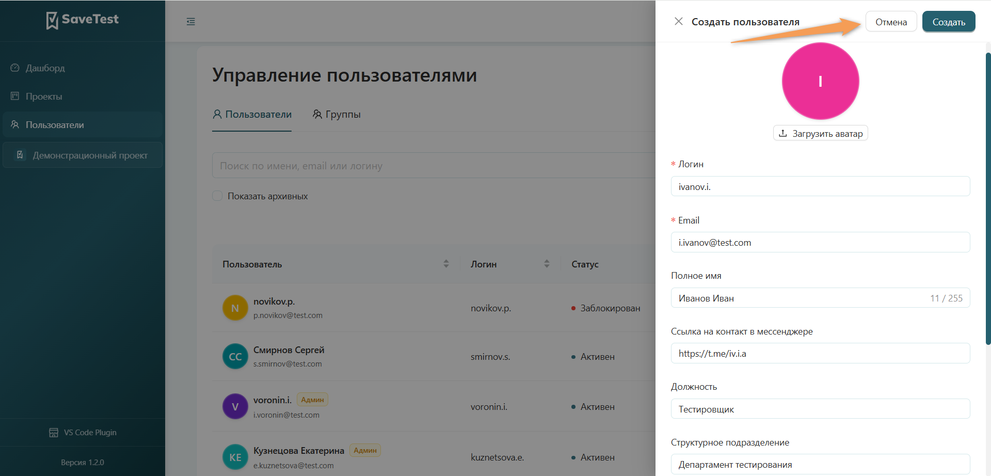Open Дашборд from the sidebar
Image resolution: width=991 pixels, height=476 pixels.
click(x=45, y=68)
